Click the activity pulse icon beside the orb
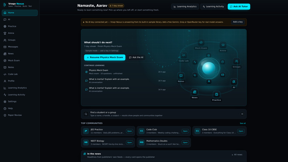This screenshot has height=162, width=288. coord(195,62)
